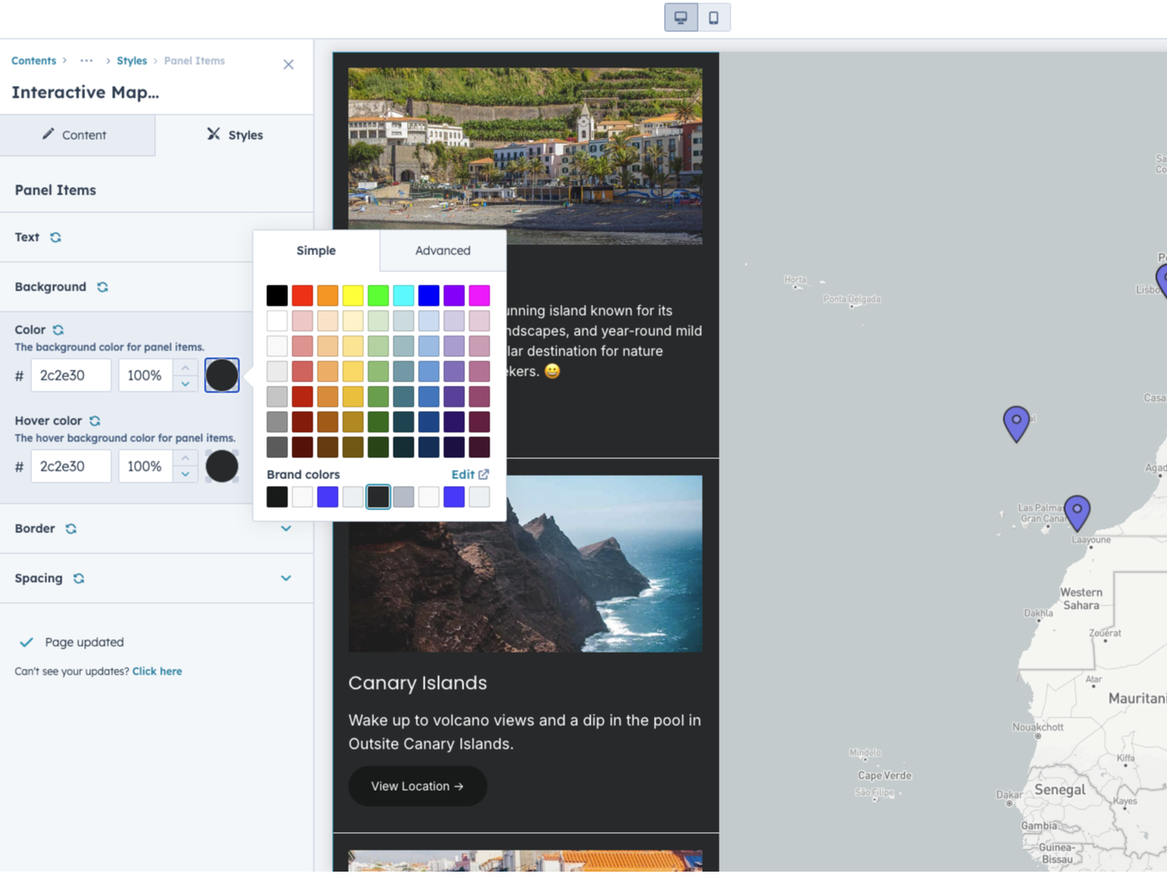Reset the Spacing styles icon

[x=79, y=579]
